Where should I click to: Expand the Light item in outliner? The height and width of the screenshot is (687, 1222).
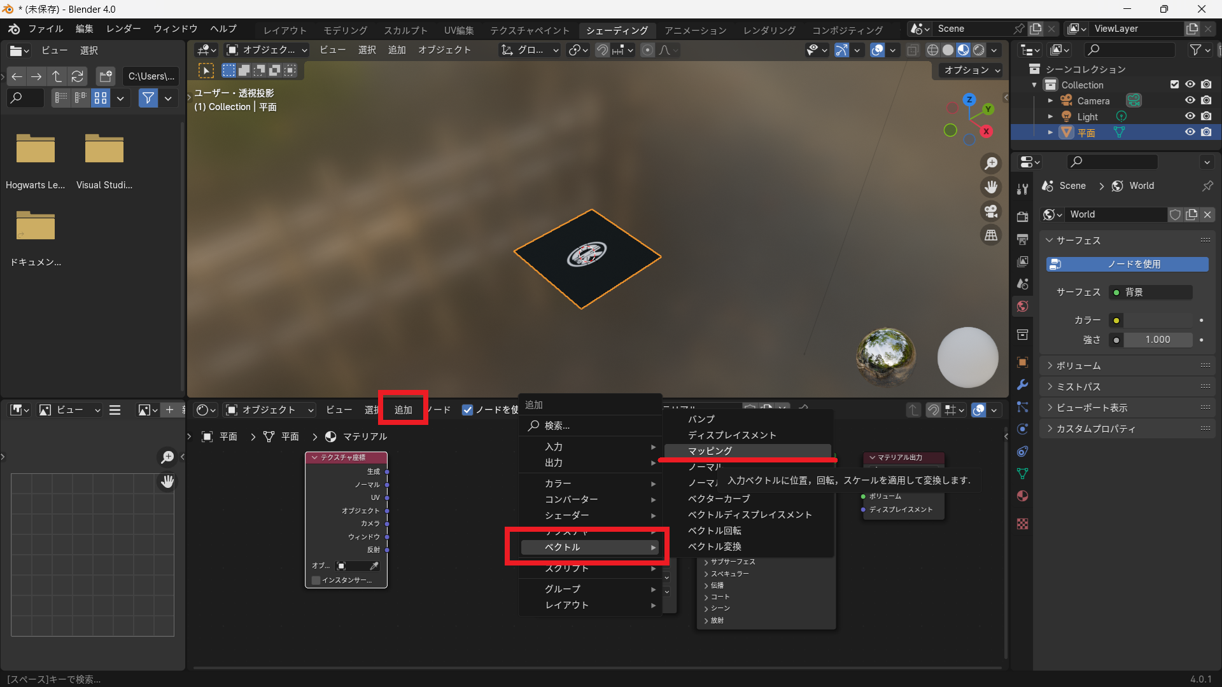click(1050, 116)
